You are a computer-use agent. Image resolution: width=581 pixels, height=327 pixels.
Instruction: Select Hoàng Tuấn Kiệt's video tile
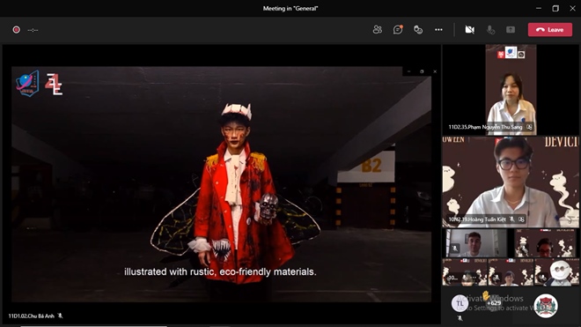[511, 182]
